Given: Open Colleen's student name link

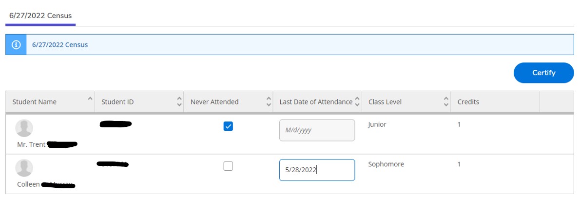Looking at the screenshot, I should click(x=28, y=184).
